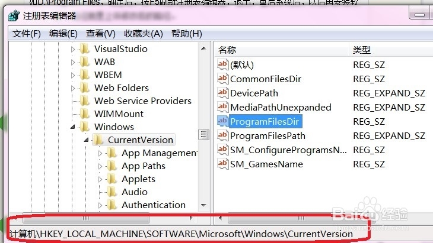
Task: Click the WIMMount folder icon
Action: pos(85,114)
